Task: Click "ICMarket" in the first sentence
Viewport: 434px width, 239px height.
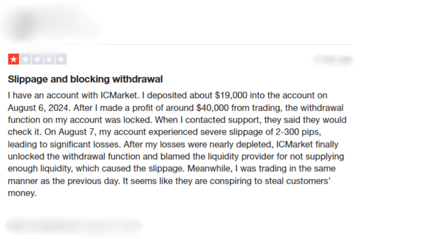Action: [119, 95]
